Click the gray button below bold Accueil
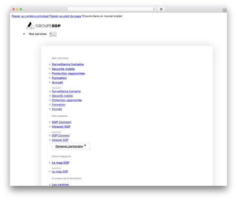This screenshot has height=200, width=237. click(56, 87)
